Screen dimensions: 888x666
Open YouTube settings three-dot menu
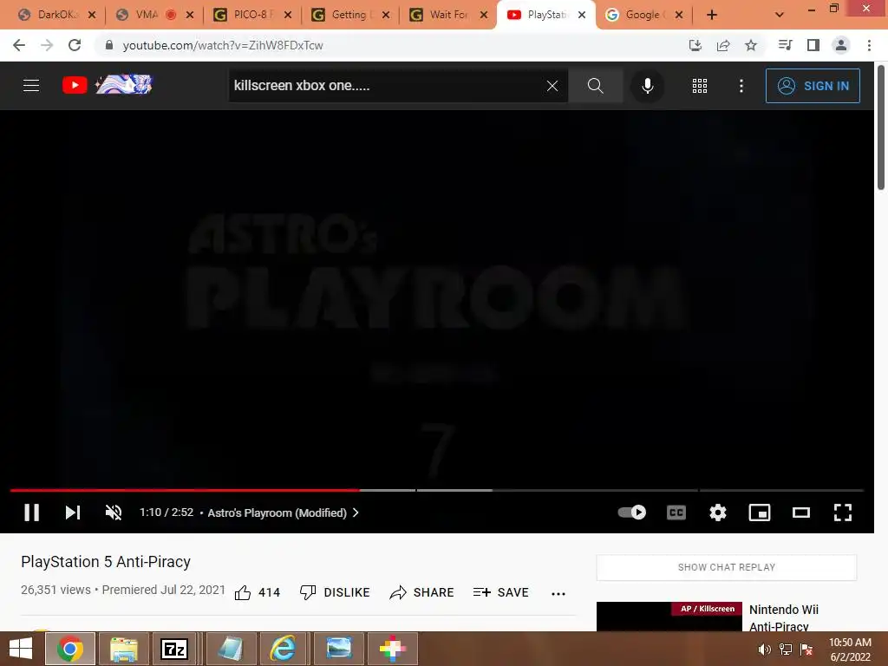(x=741, y=86)
